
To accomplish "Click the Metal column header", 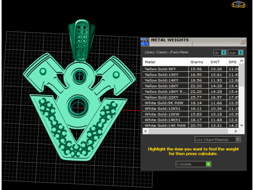I will coord(165,62).
